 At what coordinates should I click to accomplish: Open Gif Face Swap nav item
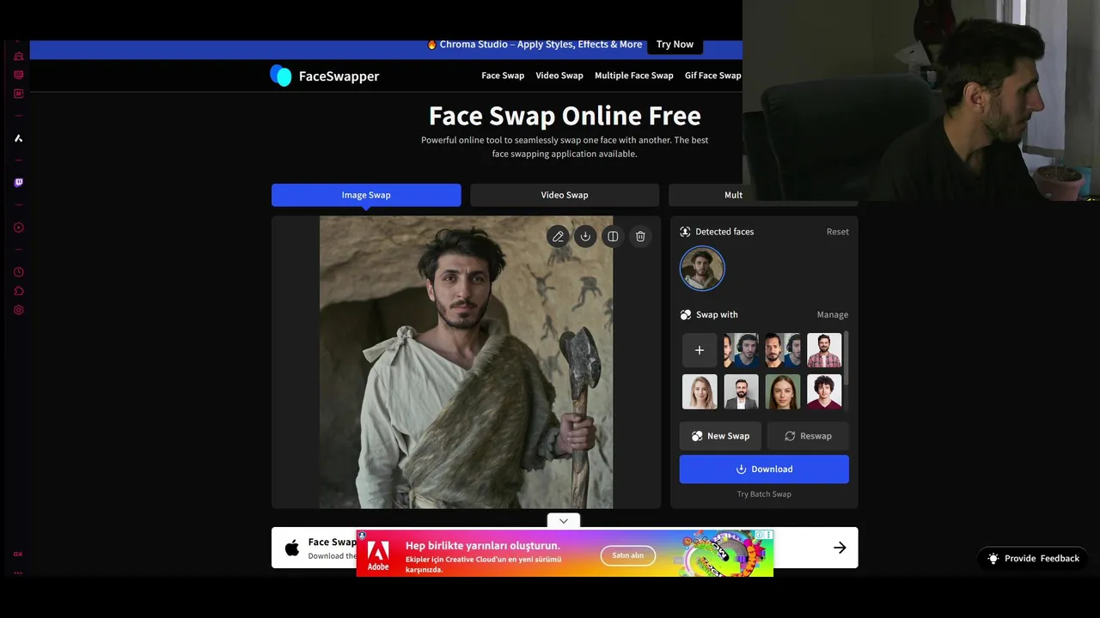pos(712,76)
